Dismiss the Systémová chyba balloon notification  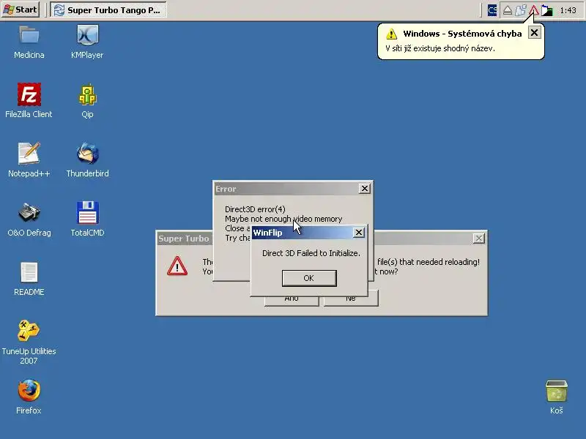[x=535, y=33]
